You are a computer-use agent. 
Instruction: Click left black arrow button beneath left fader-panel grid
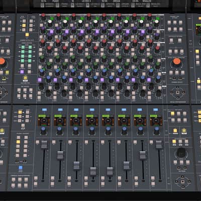17,161
